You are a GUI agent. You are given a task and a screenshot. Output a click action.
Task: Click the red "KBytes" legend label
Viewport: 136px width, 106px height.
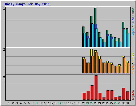pyautogui.click(x=133, y=95)
